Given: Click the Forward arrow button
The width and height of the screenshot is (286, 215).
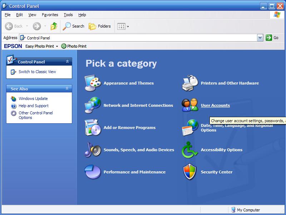Looking at the screenshot, I should pyautogui.click(x=37, y=26).
